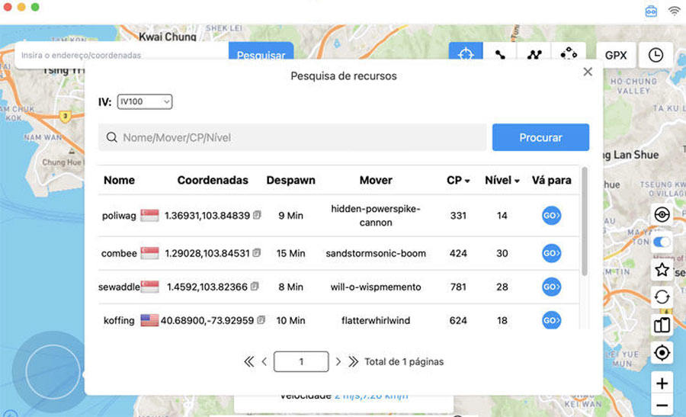The image size is (686, 417).
Task: Open the IV100 dropdown selector
Action: point(145,101)
